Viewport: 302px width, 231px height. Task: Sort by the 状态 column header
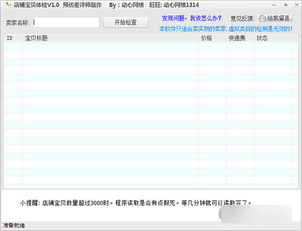tap(262, 38)
